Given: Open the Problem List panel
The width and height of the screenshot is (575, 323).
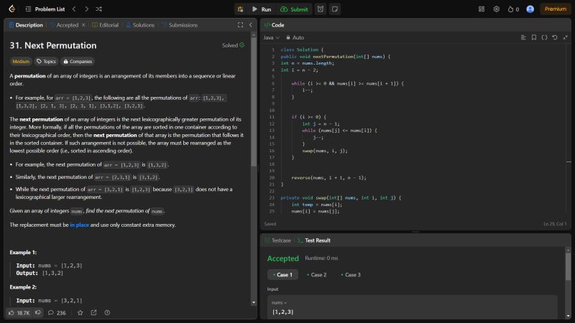Looking at the screenshot, I should pos(45,9).
